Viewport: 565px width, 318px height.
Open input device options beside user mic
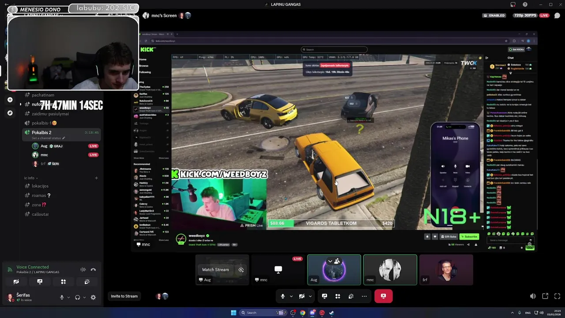[68, 297]
